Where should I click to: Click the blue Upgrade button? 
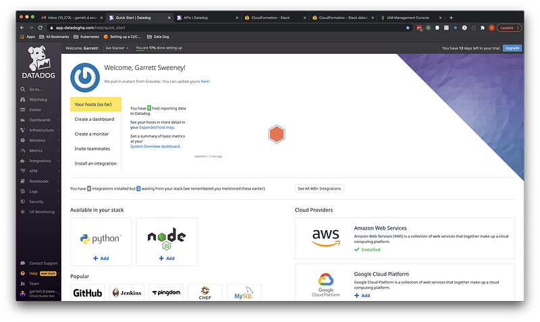(x=512, y=48)
